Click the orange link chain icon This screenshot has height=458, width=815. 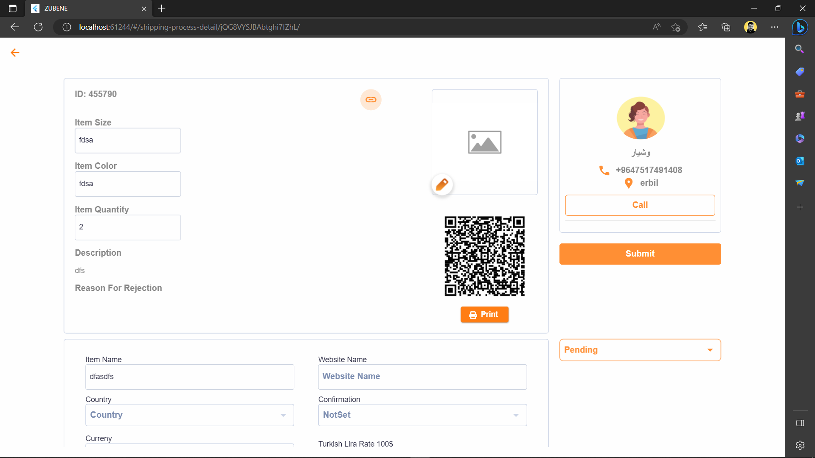(371, 100)
